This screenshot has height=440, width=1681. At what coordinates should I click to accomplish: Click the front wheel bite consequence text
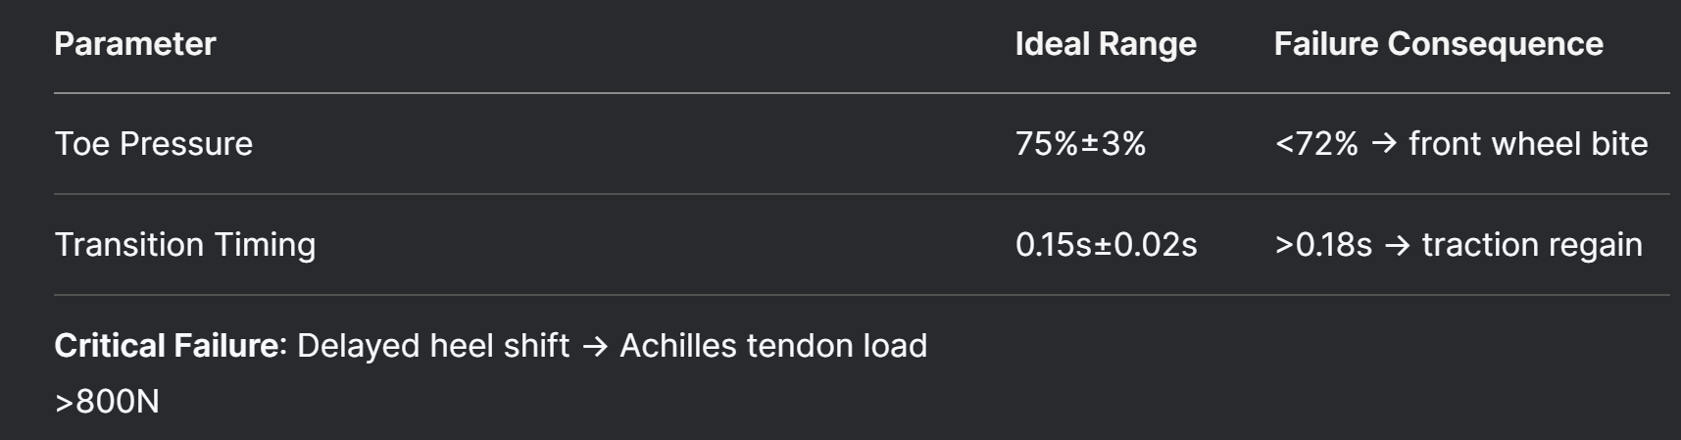(x=1528, y=144)
